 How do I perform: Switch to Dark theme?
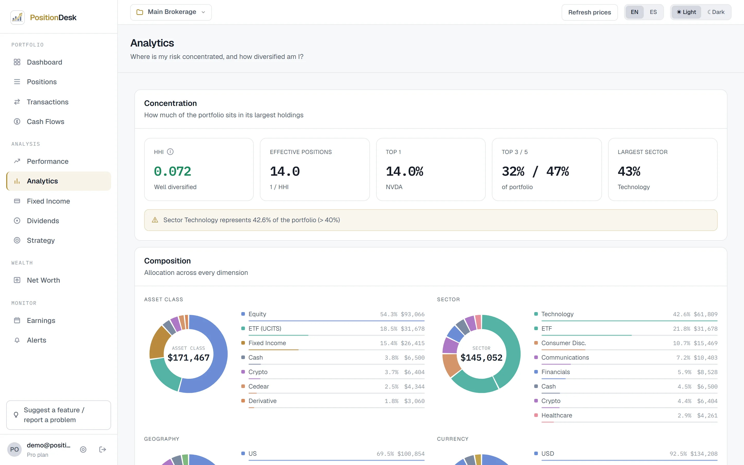pyautogui.click(x=716, y=12)
